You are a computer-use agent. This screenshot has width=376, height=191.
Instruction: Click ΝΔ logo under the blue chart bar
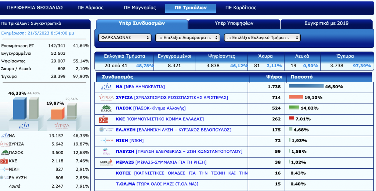coord(24,125)
